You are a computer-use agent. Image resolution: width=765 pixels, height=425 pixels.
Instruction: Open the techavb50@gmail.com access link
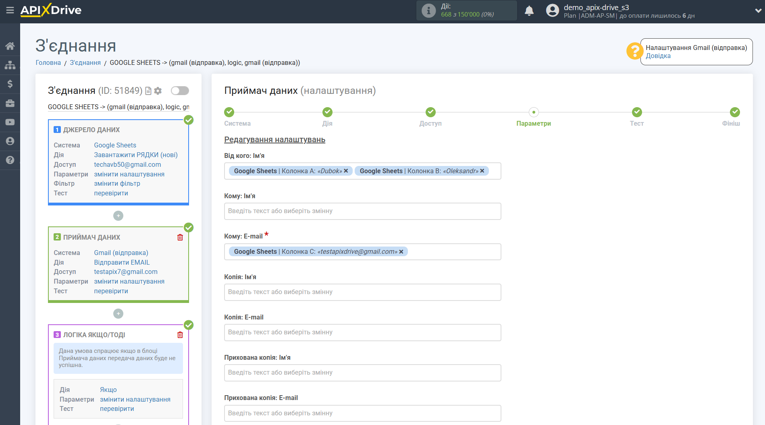pos(127,164)
